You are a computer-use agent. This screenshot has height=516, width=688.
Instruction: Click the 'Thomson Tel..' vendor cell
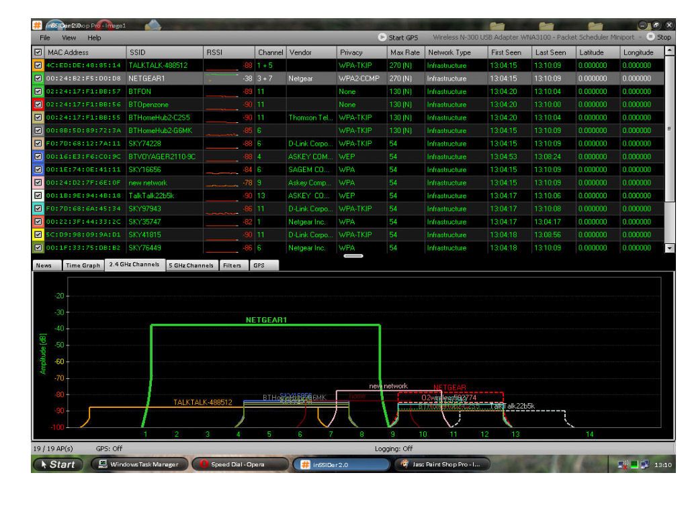310,118
